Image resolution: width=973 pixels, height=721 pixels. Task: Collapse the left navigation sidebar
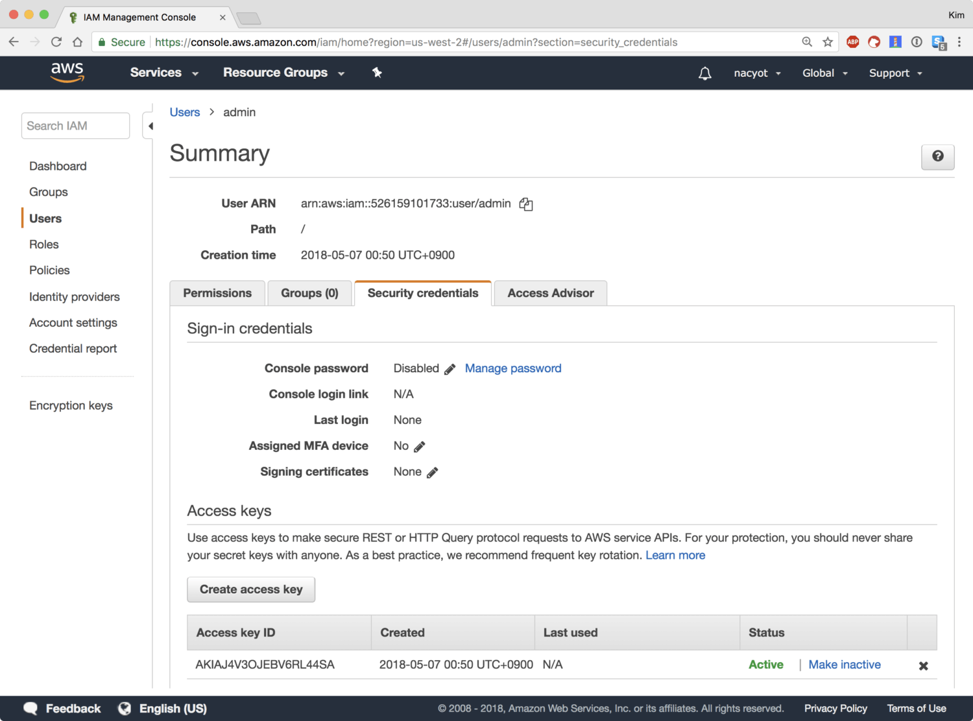point(150,126)
